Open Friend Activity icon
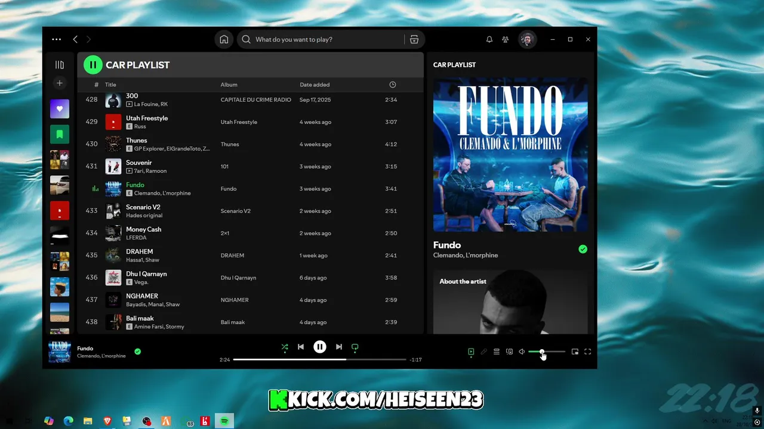 [x=506, y=39]
